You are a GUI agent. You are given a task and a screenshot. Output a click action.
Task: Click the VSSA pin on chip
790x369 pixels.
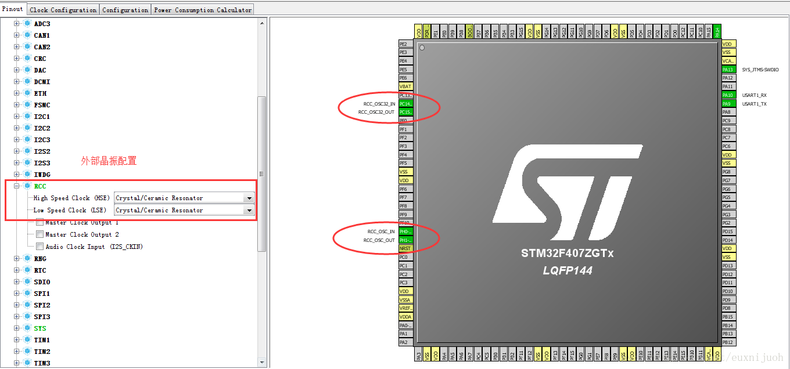(405, 299)
